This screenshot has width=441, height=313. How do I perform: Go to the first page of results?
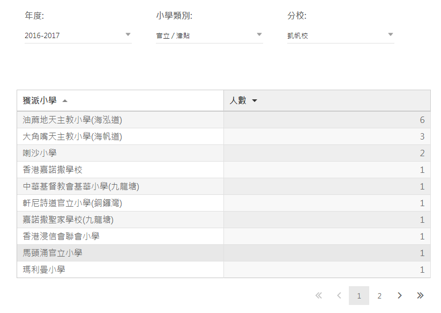(319, 296)
